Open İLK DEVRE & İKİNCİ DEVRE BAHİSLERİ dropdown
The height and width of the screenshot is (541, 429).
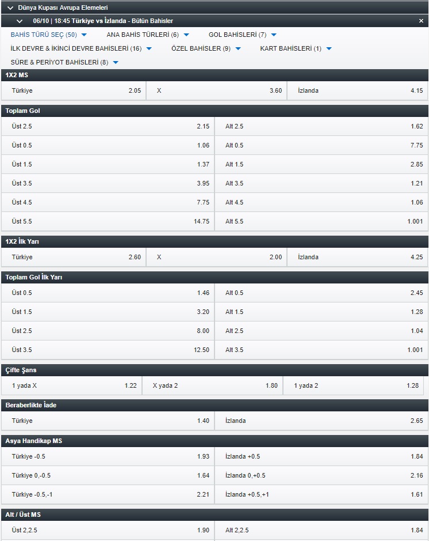coord(81,48)
